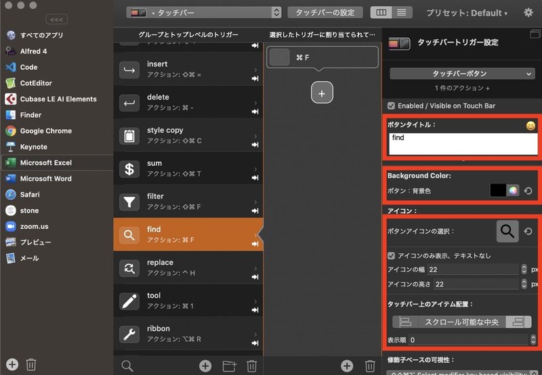
Task: Click the style copy clipboard icon
Action: (x=129, y=136)
